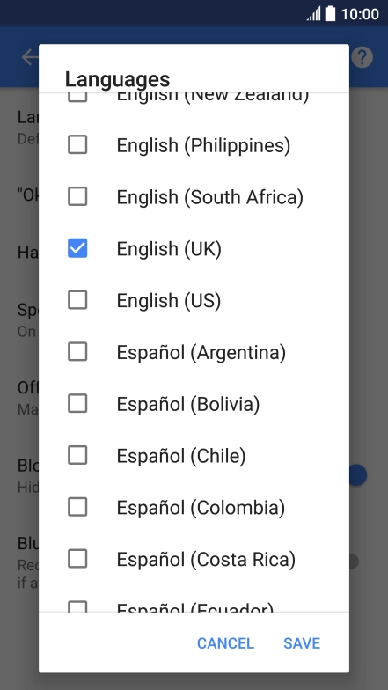Uncheck the English (UK) checkbox
Screen dimensions: 388x690
click(77, 248)
